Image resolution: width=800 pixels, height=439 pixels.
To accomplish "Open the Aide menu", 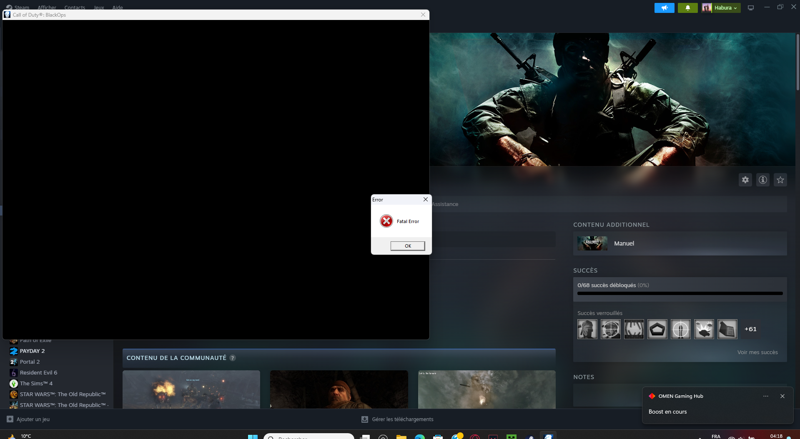I will click(118, 7).
